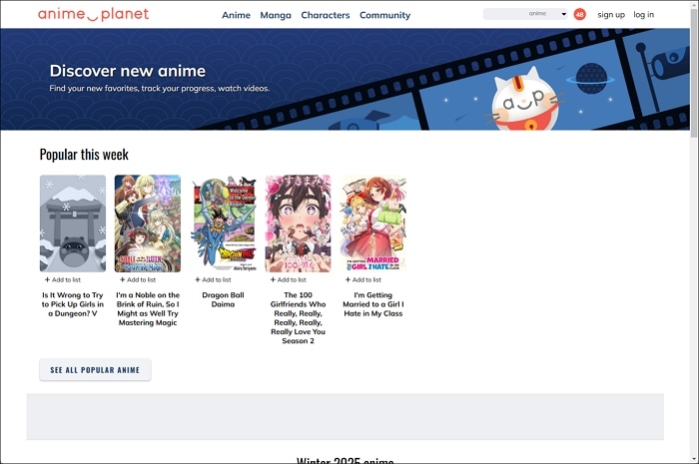
Task: Open the Manga menu
Action: 276,15
